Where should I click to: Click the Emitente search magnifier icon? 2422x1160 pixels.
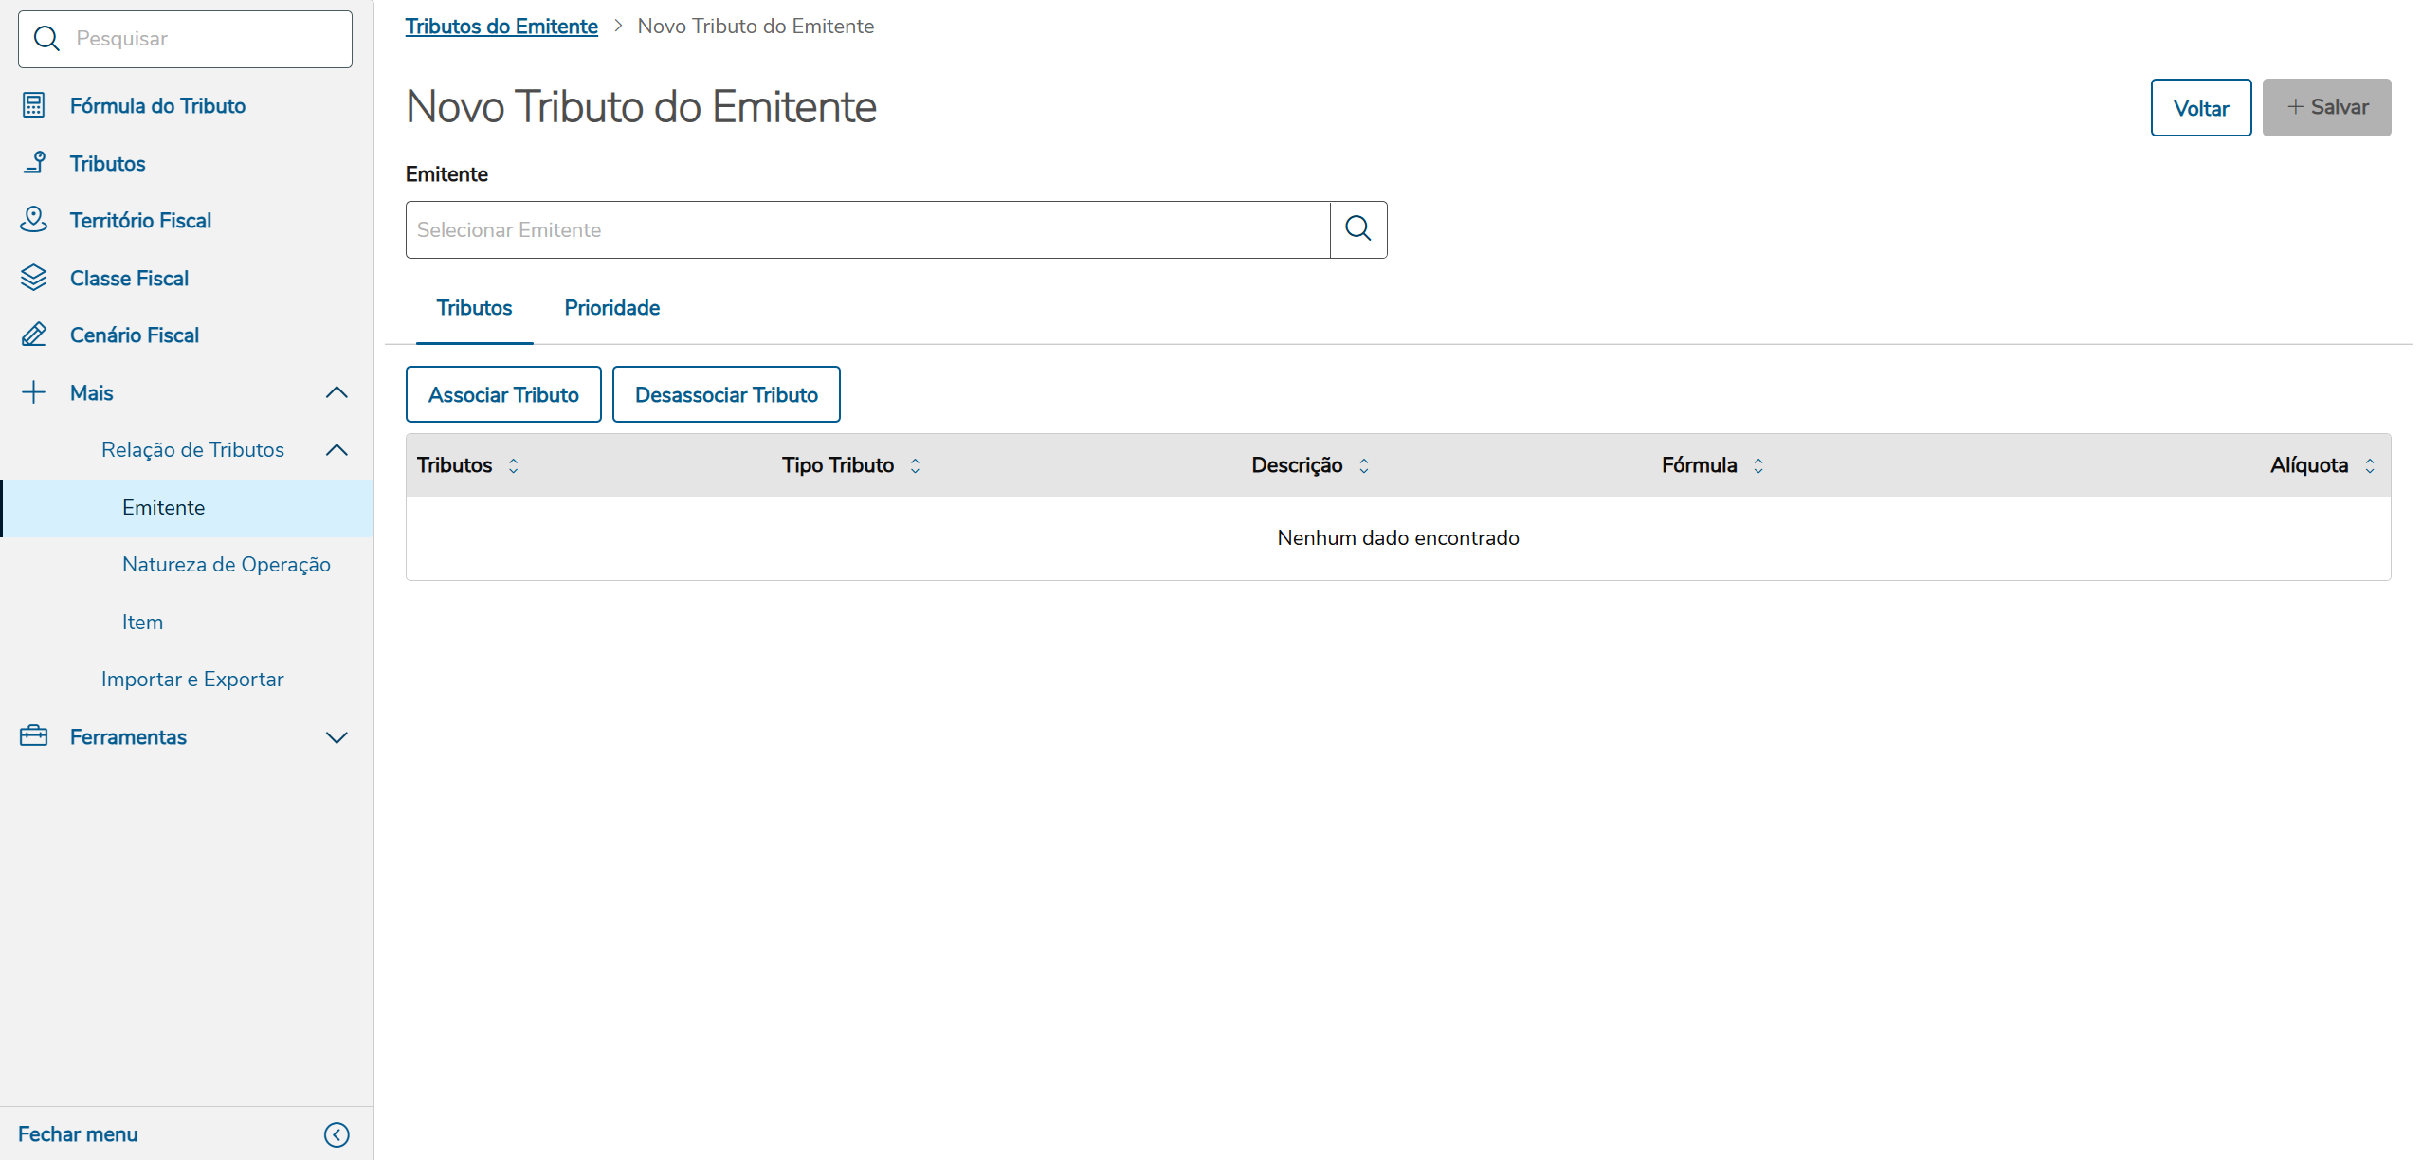(1357, 229)
